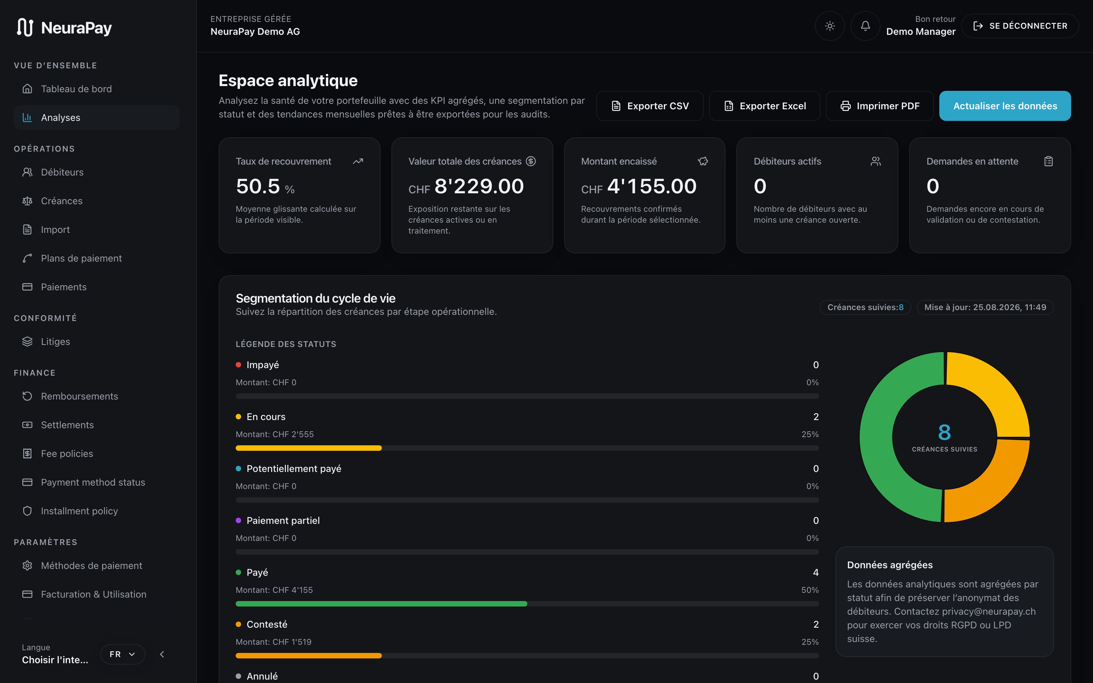Navigate to Plans de paiement

point(97,259)
